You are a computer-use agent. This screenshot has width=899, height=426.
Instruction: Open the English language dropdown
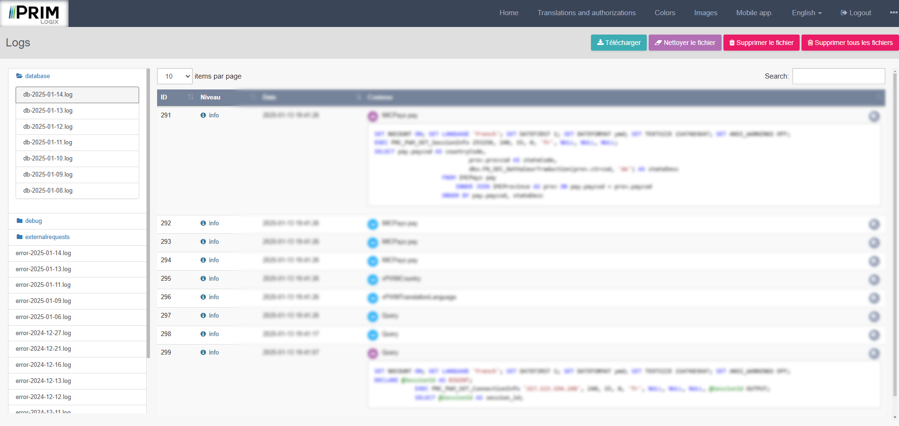click(x=806, y=13)
